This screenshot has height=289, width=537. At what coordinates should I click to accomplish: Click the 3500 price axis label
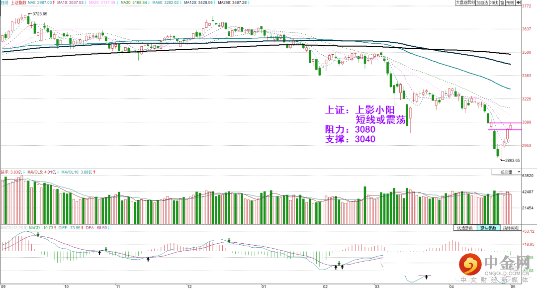527,52
